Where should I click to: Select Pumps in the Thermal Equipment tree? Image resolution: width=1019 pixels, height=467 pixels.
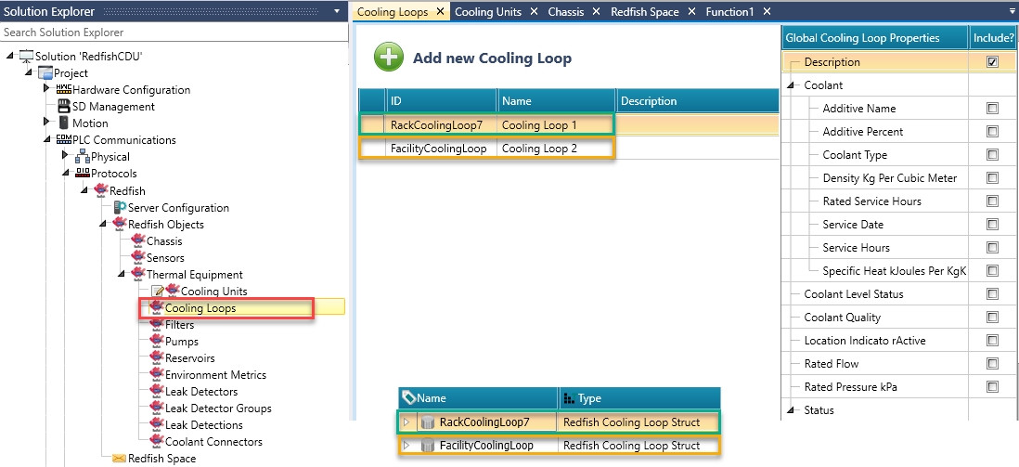[x=181, y=342]
